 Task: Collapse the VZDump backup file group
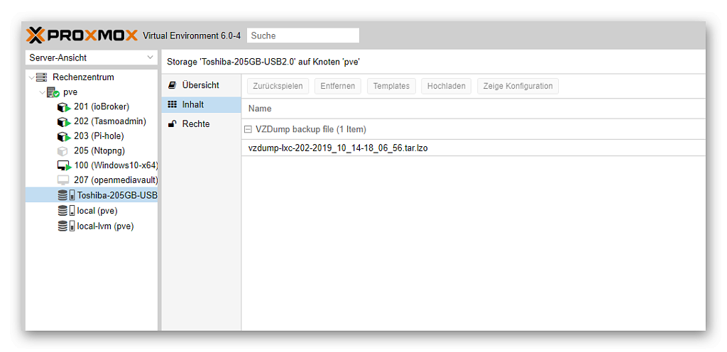(248, 129)
